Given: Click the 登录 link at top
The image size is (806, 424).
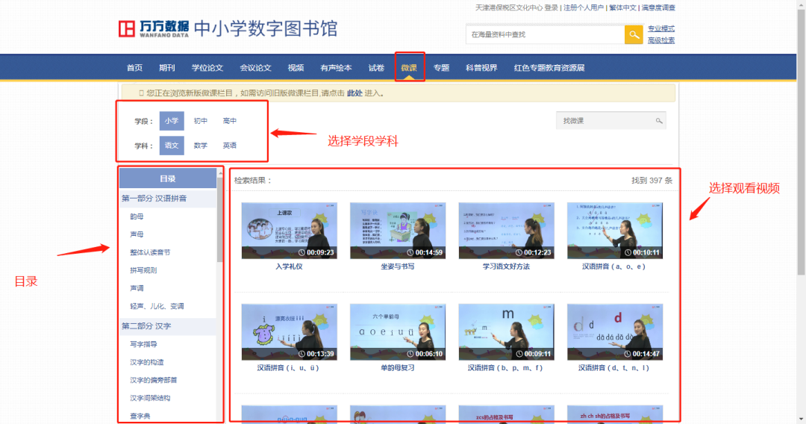Looking at the screenshot, I should point(552,7).
